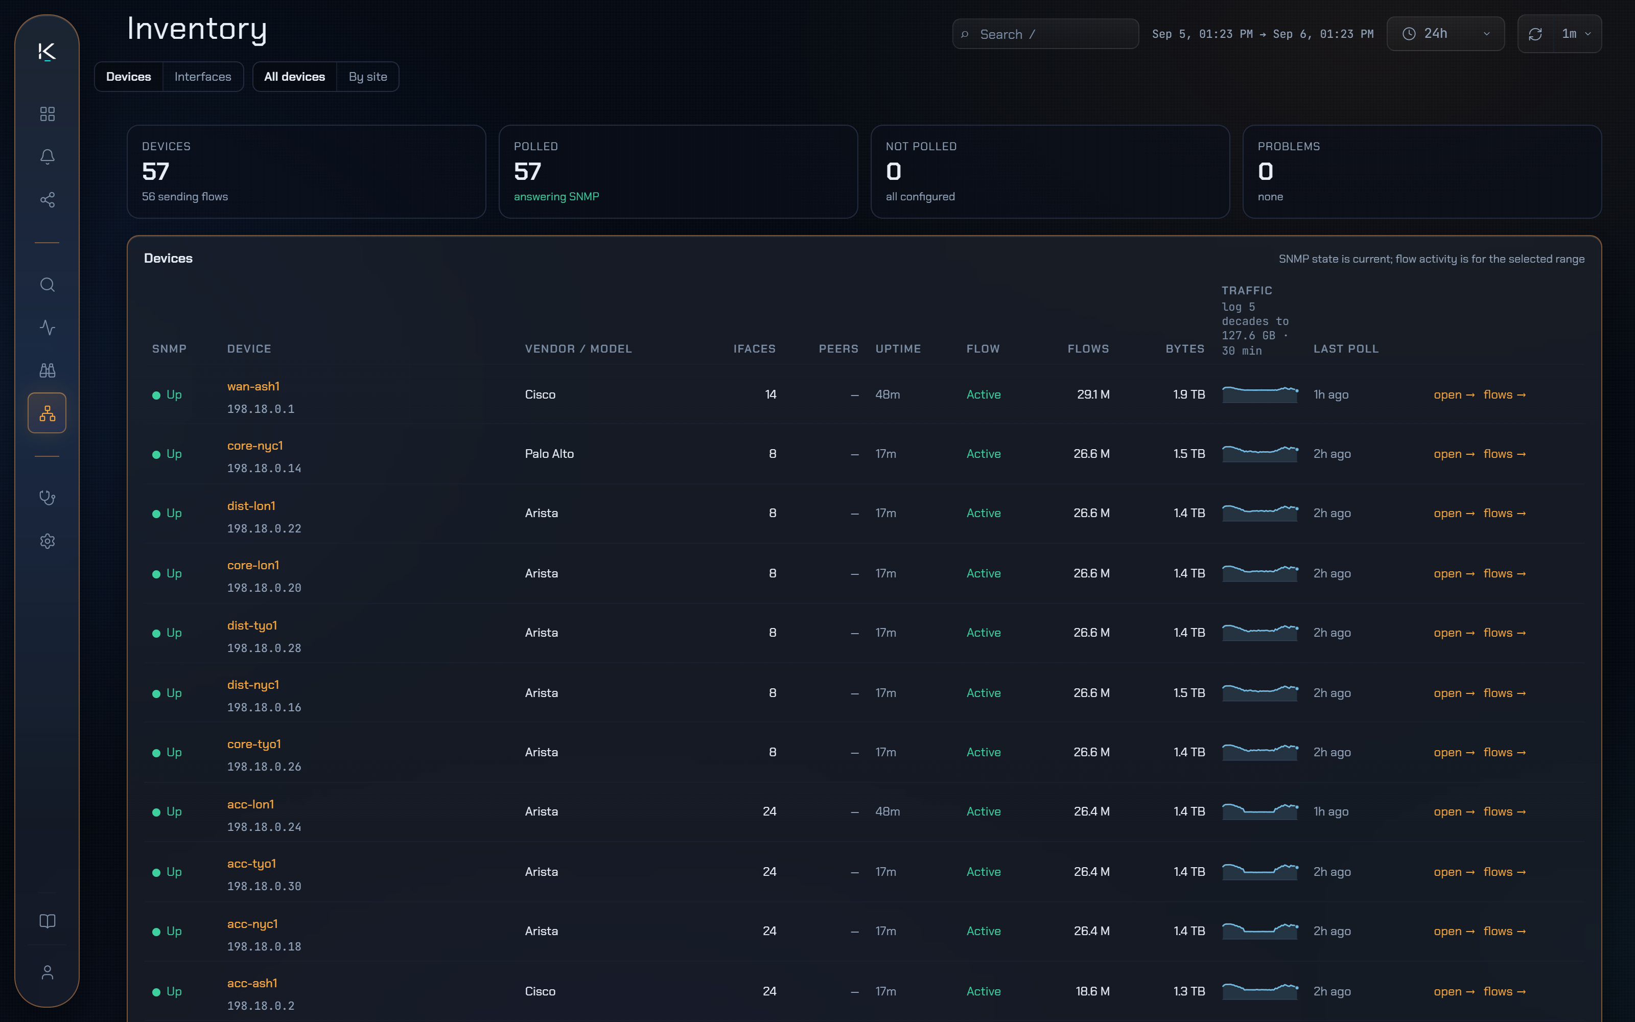Open the sidebar magnifier search icon
This screenshot has height=1022, width=1635.
46,285
